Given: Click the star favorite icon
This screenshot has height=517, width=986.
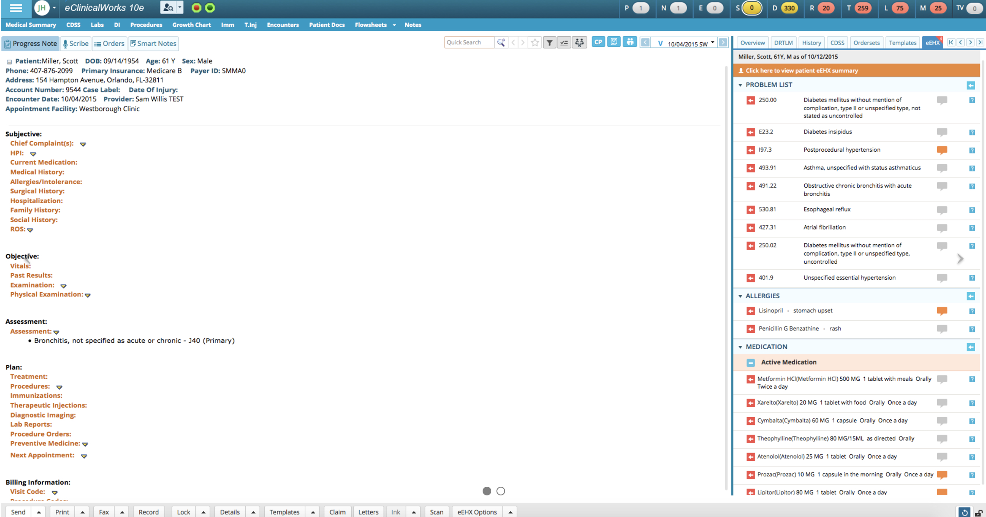Looking at the screenshot, I should click(535, 42).
